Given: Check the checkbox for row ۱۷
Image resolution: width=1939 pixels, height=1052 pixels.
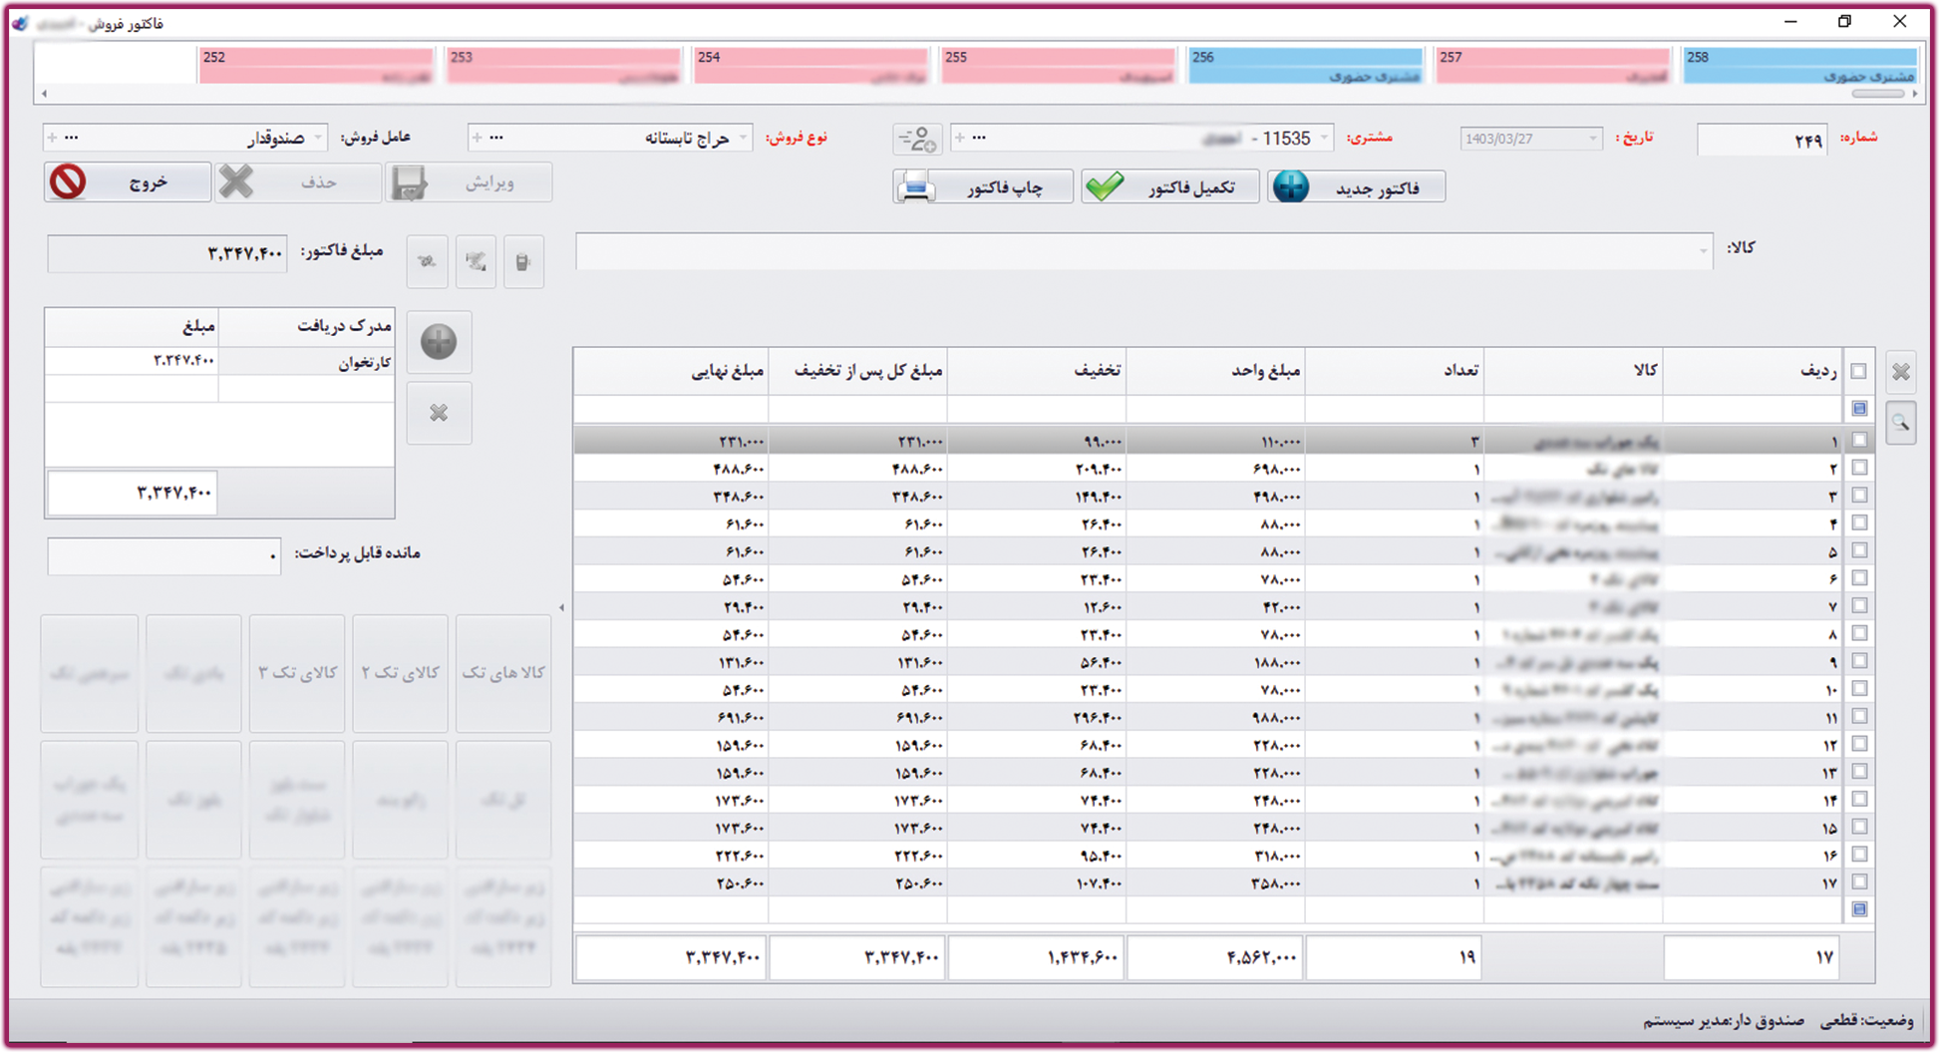Looking at the screenshot, I should click(1859, 881).
